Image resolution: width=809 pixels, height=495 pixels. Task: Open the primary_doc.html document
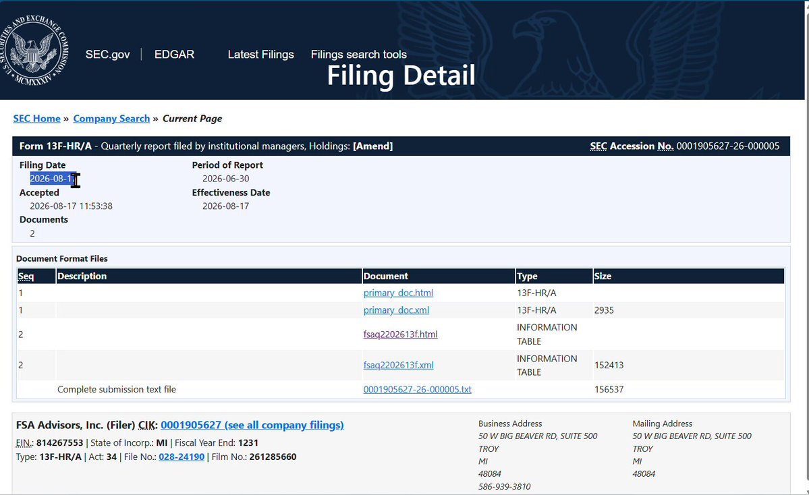click(398, 293)
